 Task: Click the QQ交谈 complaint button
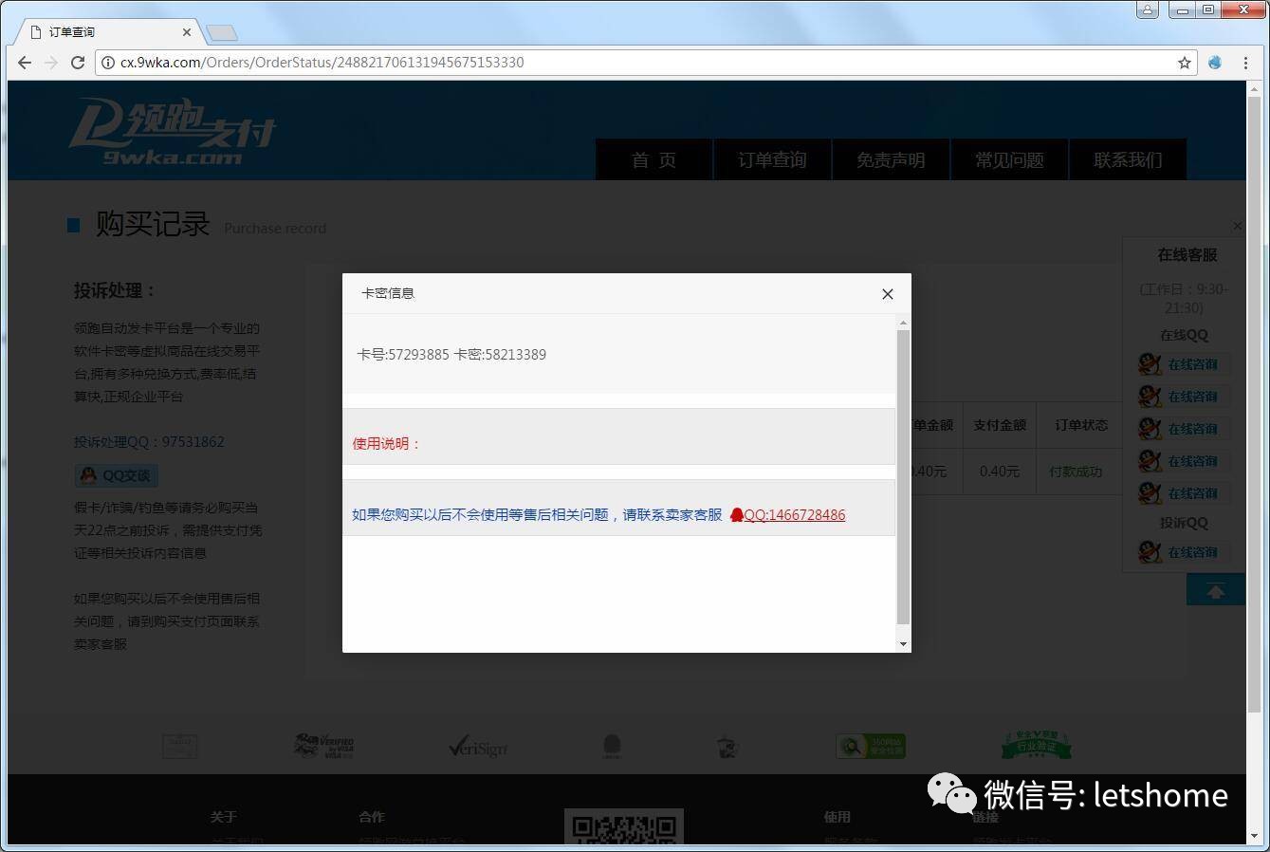(x=117, y=475)
